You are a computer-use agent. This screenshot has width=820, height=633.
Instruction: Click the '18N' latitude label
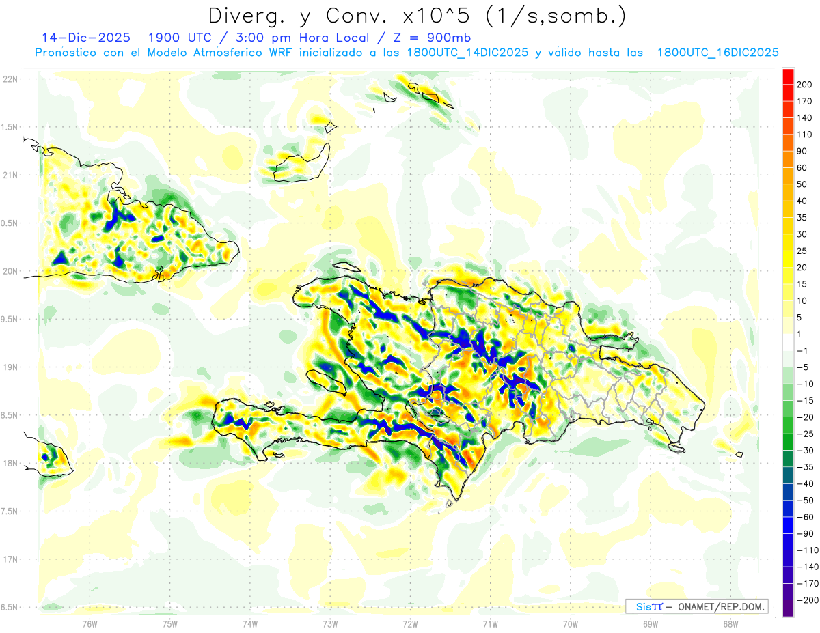click(x=10, y=463)
